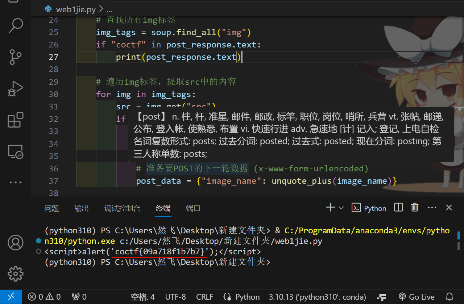This screenshot has width=464, height=304.
Task: Close the terminal panel
Action: point(449,208)
